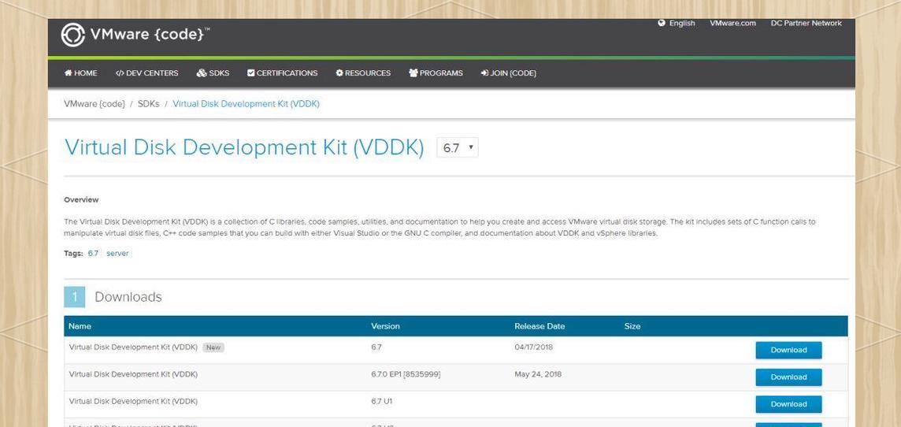
Task: Click the people icon next to PROGRAMS
Action: [x=413, y=73]
